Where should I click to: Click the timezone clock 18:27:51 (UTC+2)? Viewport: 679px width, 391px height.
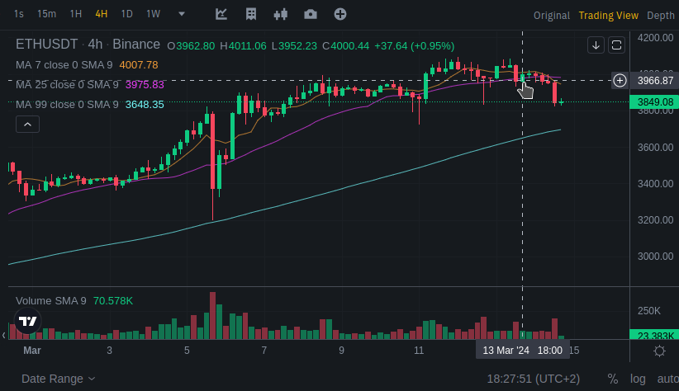[x=533, y=379]
